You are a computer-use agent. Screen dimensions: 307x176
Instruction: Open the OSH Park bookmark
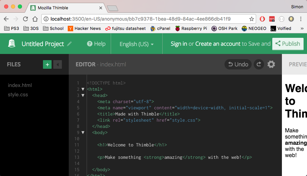(x=224, y=29)
